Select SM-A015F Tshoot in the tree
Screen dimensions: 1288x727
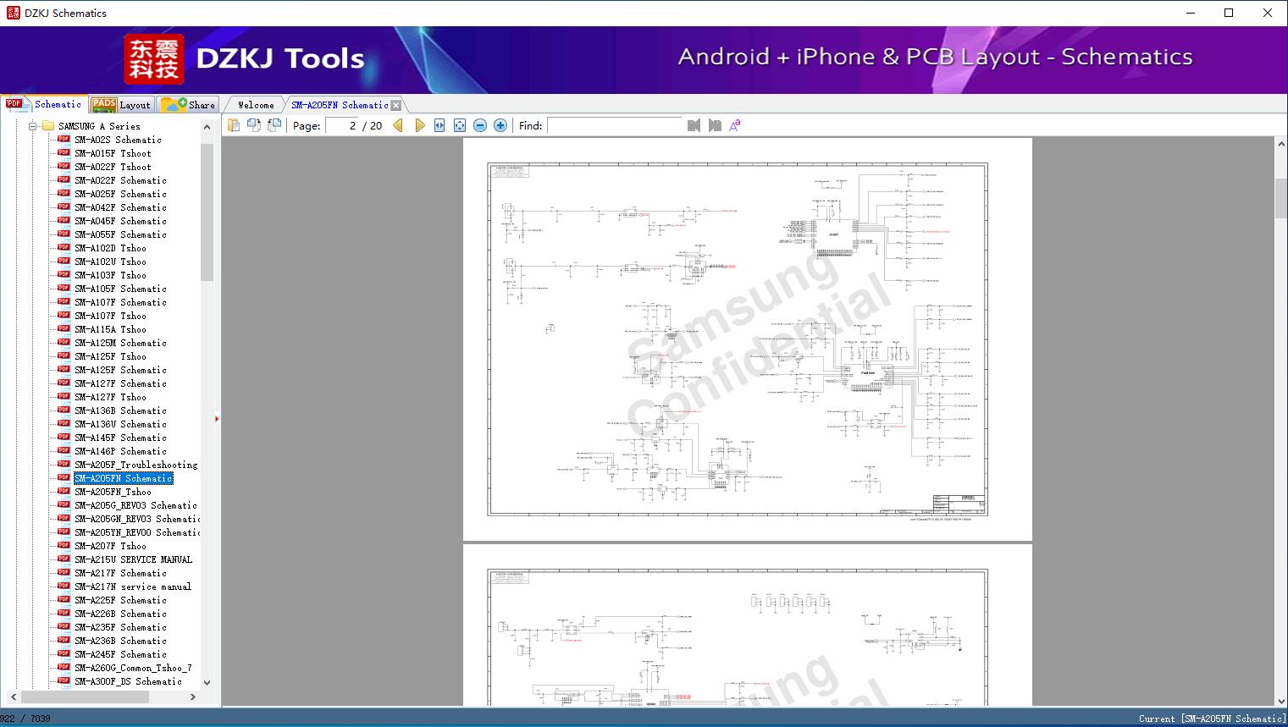coord(113,153)
